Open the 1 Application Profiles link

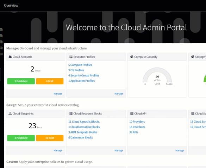point(81,80)
